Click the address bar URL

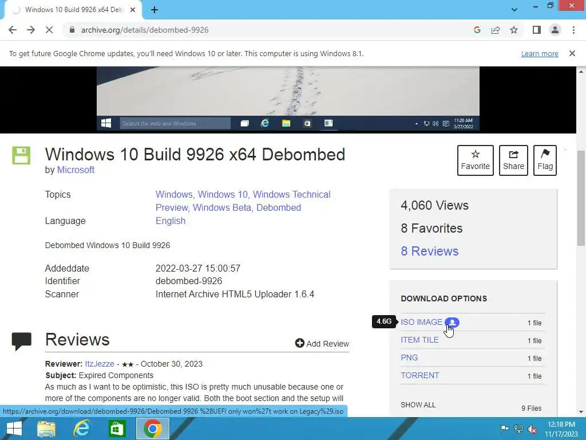[x=145, y=30]
